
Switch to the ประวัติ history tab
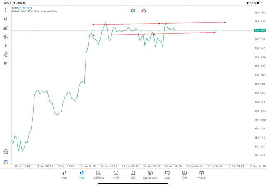pos(116,174)
